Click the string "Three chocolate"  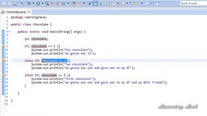[x=78, y=79]
